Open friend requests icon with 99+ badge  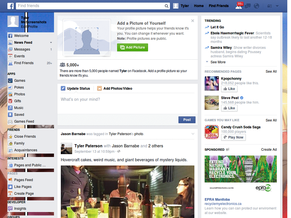[x=239, y=6]
